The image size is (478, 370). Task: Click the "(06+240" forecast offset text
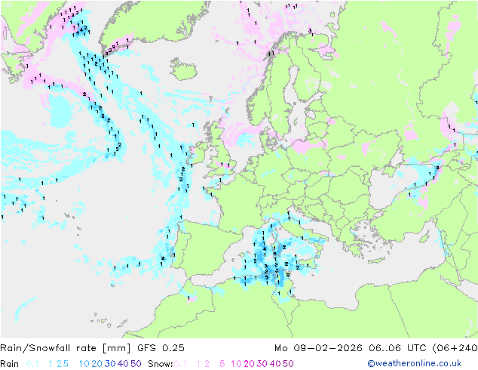[455, 348]
